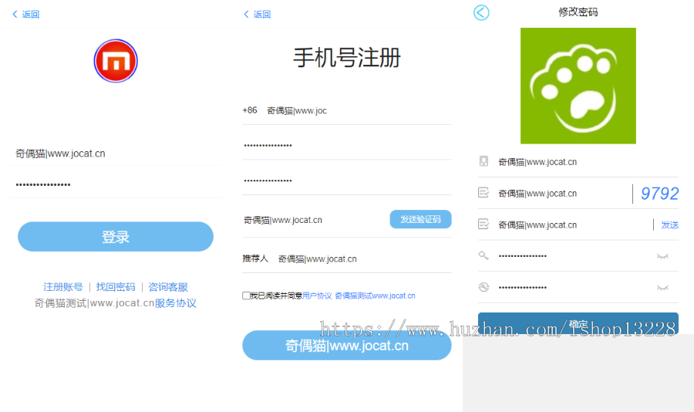Click 发送 link in change-password form
Viewport: 694px width, 412px height.
pyautogui.click(x=669, y=225)
